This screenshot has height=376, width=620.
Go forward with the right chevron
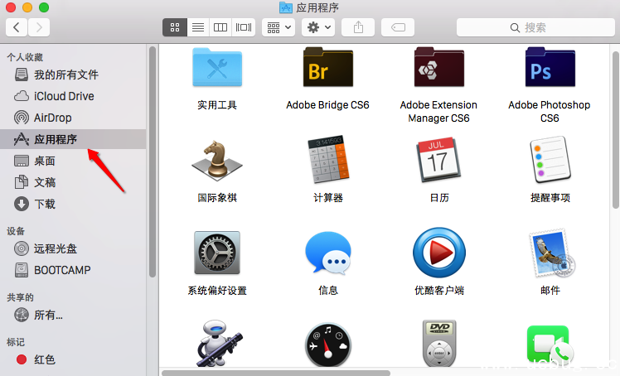point(39,27)
